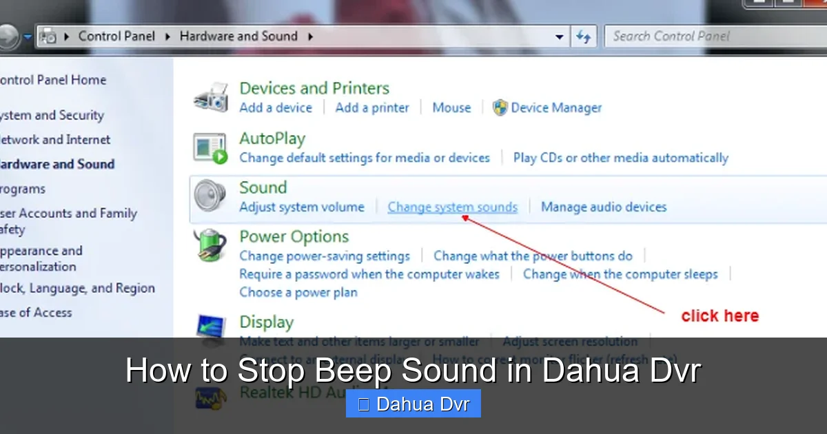The width and height of the screenshot is (827, 434).
Task: Click the refresh icon beside the address bar
Action: pyautogui.click(x=585, y=36)
